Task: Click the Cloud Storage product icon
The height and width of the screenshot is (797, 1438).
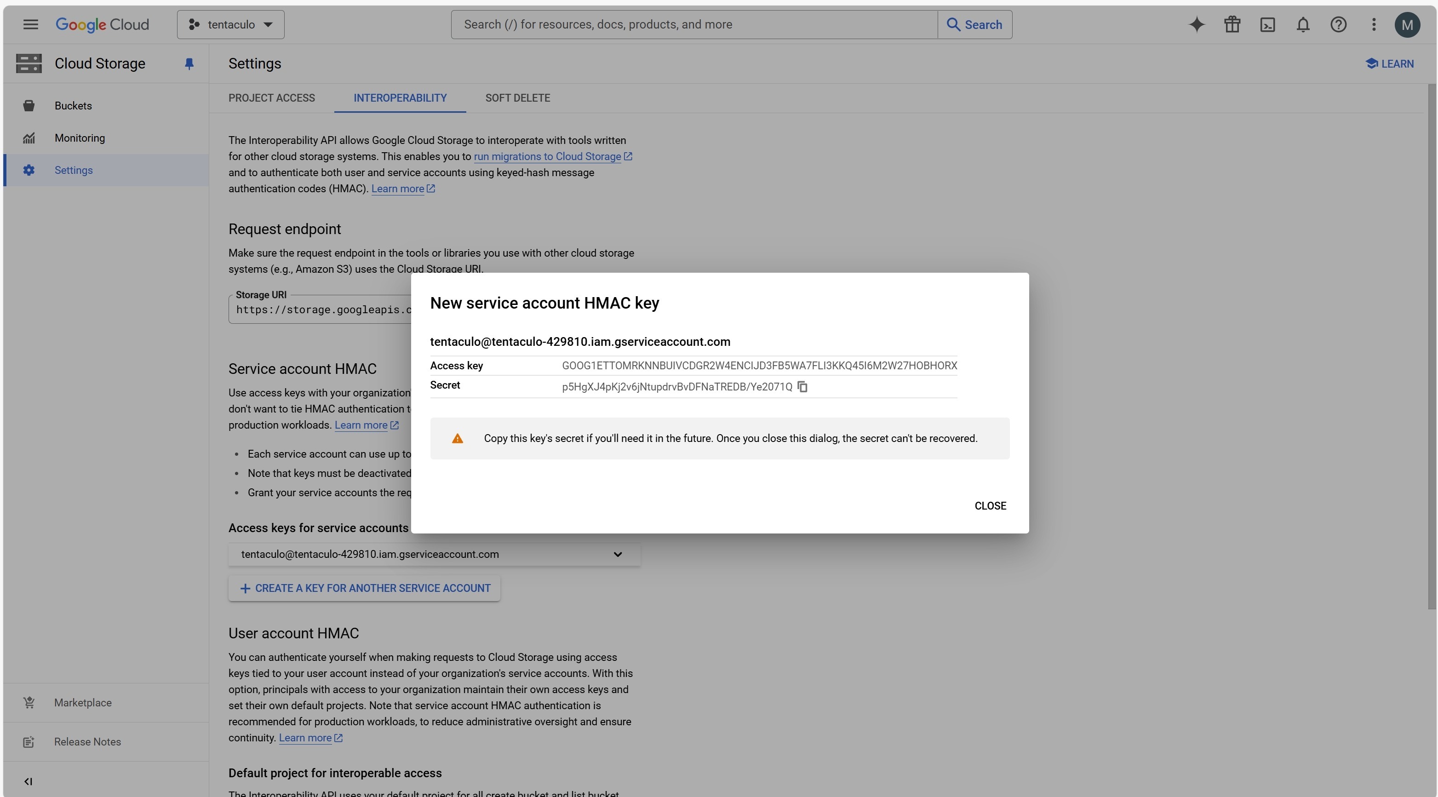Action: point(29,63)
